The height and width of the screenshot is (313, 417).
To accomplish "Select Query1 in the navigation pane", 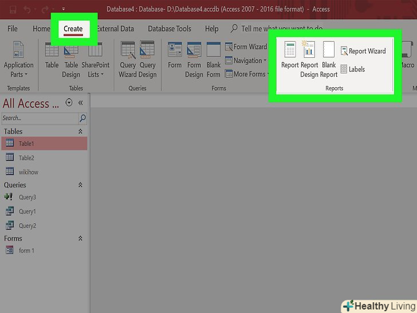I will (44, 212).
